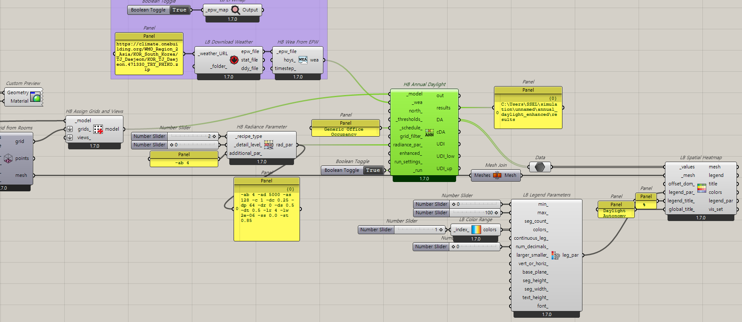Click the ddy_file output label
This screenshot has height=322, width=742.
point(250,69)
